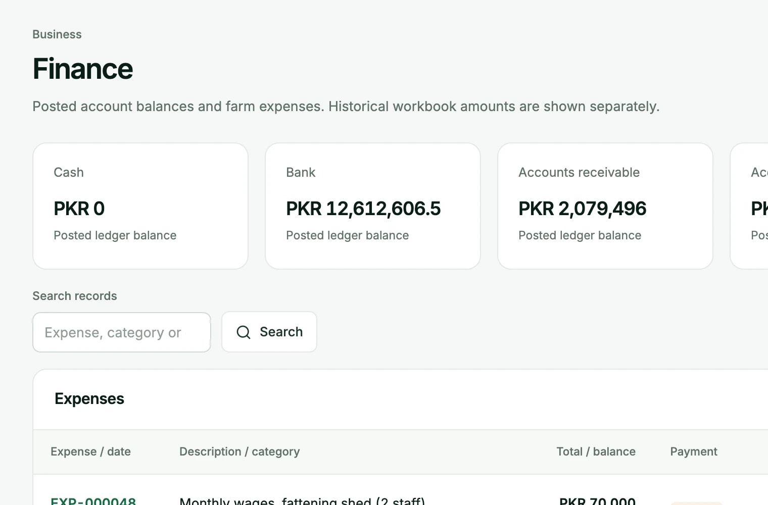
Task: Click the Search records input field
Action: [x=122, y=332]
